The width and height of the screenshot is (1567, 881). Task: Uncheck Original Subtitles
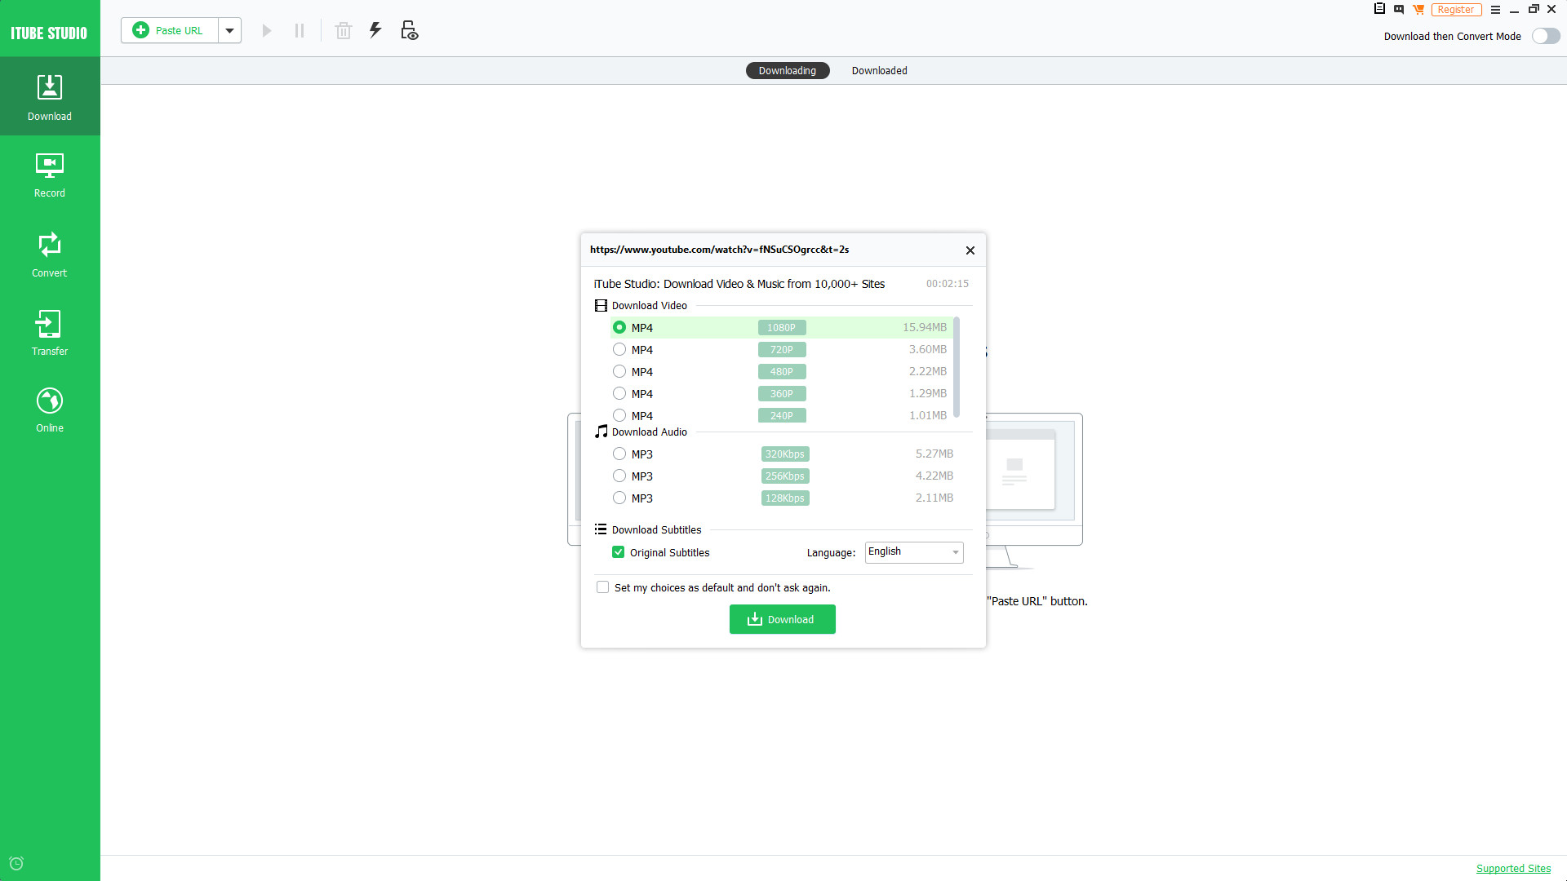(x=619, y=552)
